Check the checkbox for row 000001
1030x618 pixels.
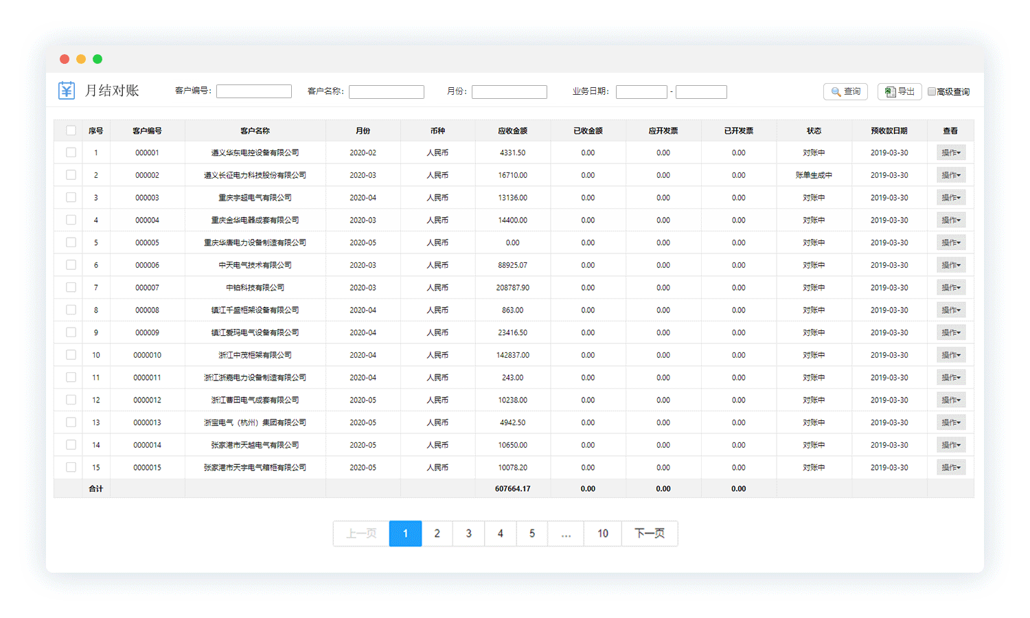pyautogui.click(x=71, y=152)
